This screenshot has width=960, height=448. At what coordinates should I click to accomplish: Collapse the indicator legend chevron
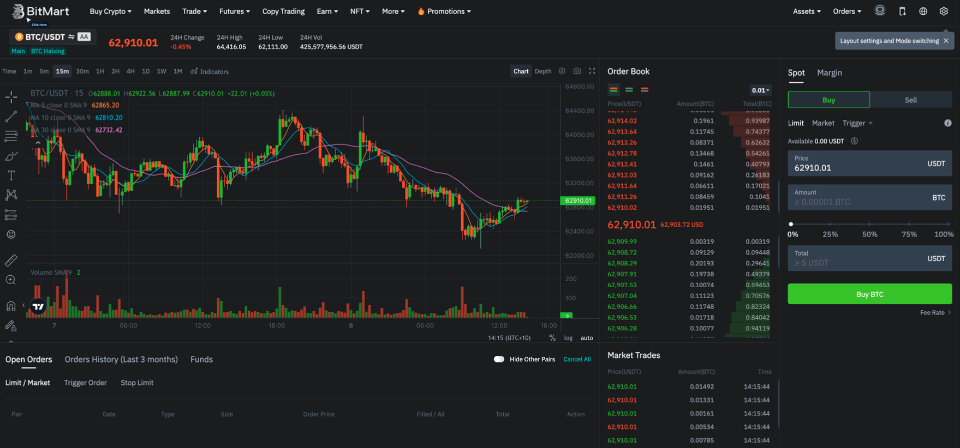click(38, 143)
